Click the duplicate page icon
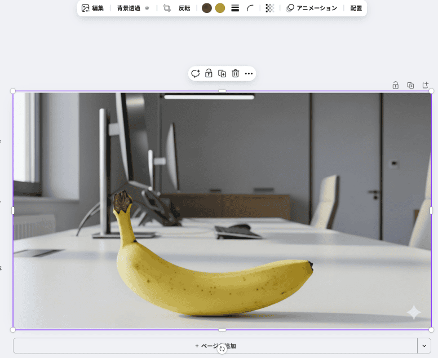The image size is (438, 358). point(410,85)
